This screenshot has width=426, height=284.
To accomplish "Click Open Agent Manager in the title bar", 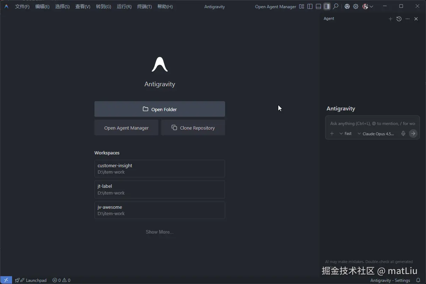I will tap(275, 6).
